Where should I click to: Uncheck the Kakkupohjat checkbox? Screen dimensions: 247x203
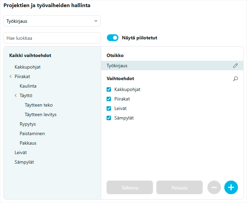[x=109, y=90]
